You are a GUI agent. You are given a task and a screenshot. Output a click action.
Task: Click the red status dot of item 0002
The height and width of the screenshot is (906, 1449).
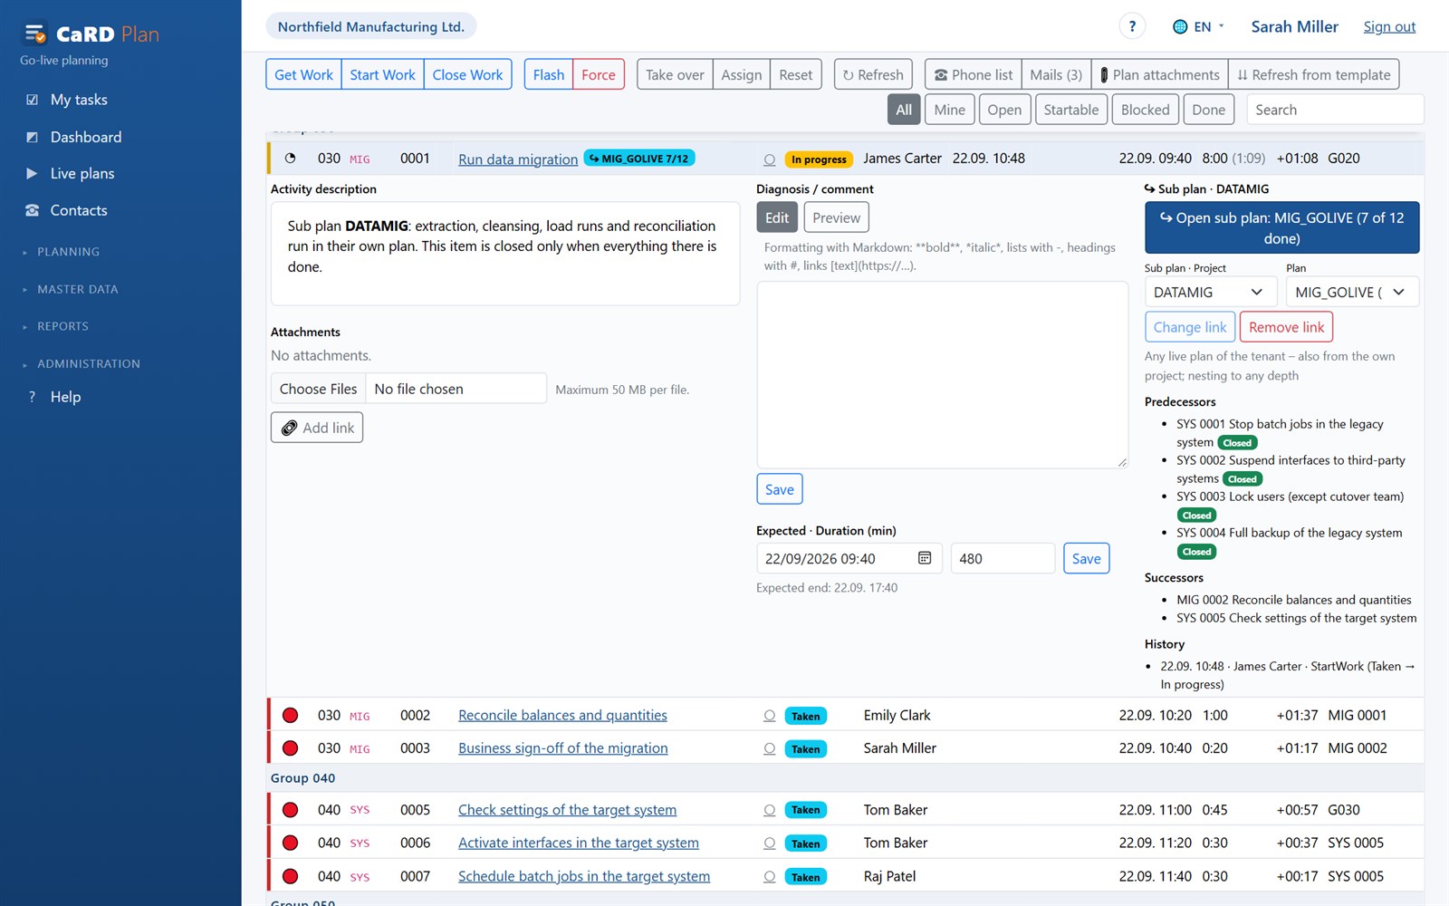tap(291, 716)
